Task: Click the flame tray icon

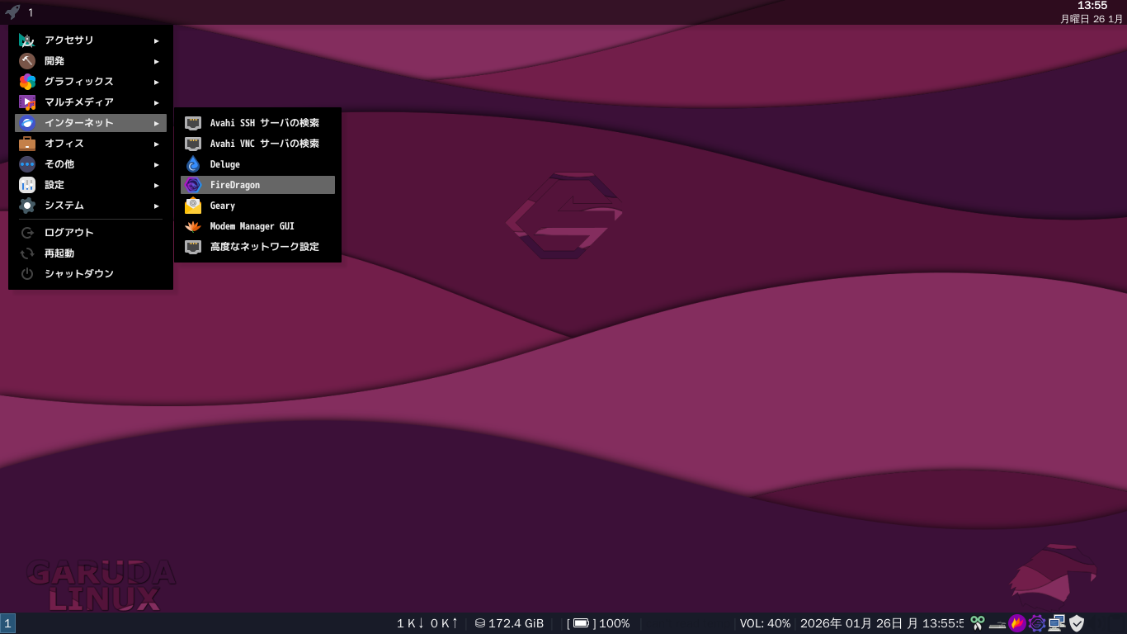Action: point(1017,623)
